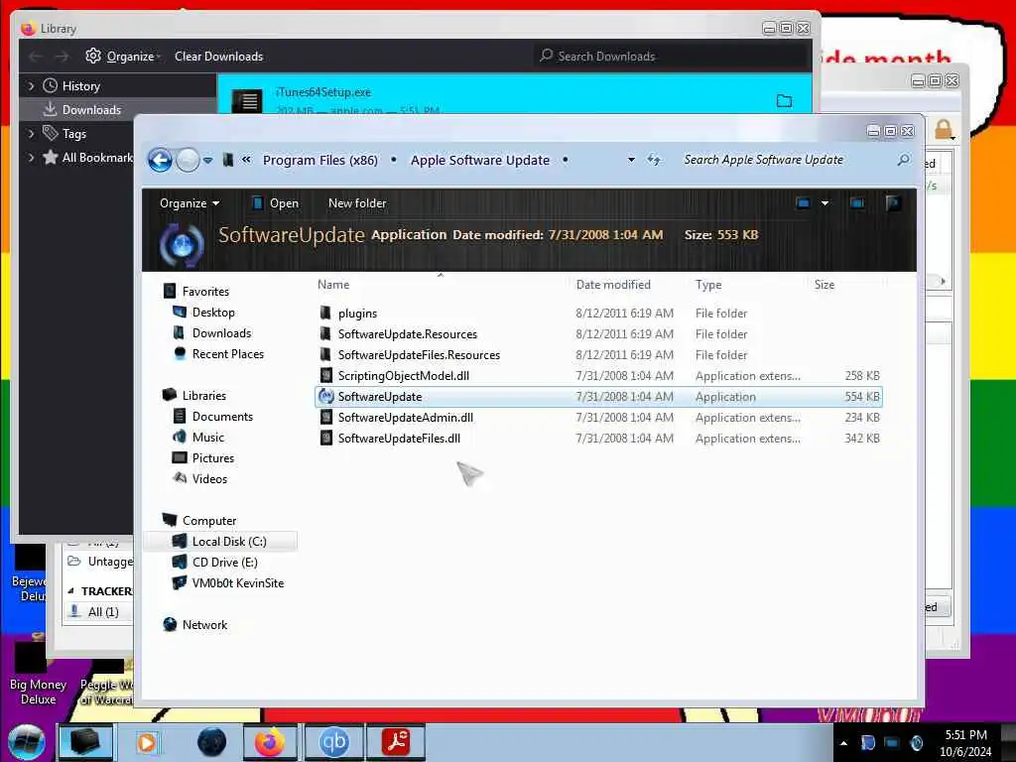Click the folder icon in the address bar

228,160
